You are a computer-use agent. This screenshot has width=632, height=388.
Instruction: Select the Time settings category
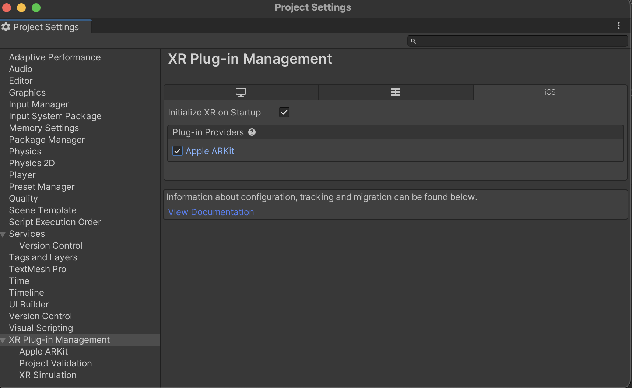click(x=19, y=281)
